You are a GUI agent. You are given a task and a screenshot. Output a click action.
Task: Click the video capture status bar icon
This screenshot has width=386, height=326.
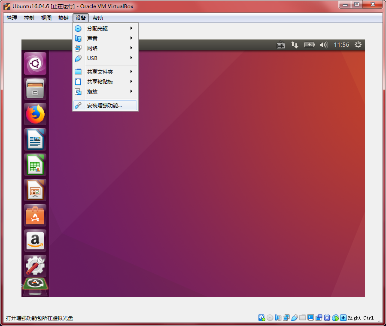[x=319, y=318]
